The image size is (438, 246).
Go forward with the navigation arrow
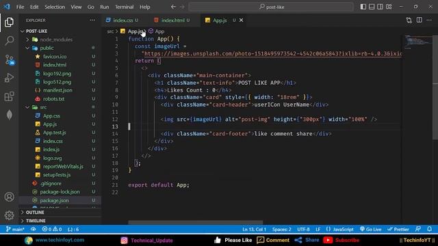point(182,7)
